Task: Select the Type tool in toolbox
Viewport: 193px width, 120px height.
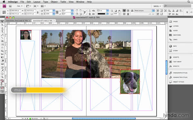Action: (2, 31)
